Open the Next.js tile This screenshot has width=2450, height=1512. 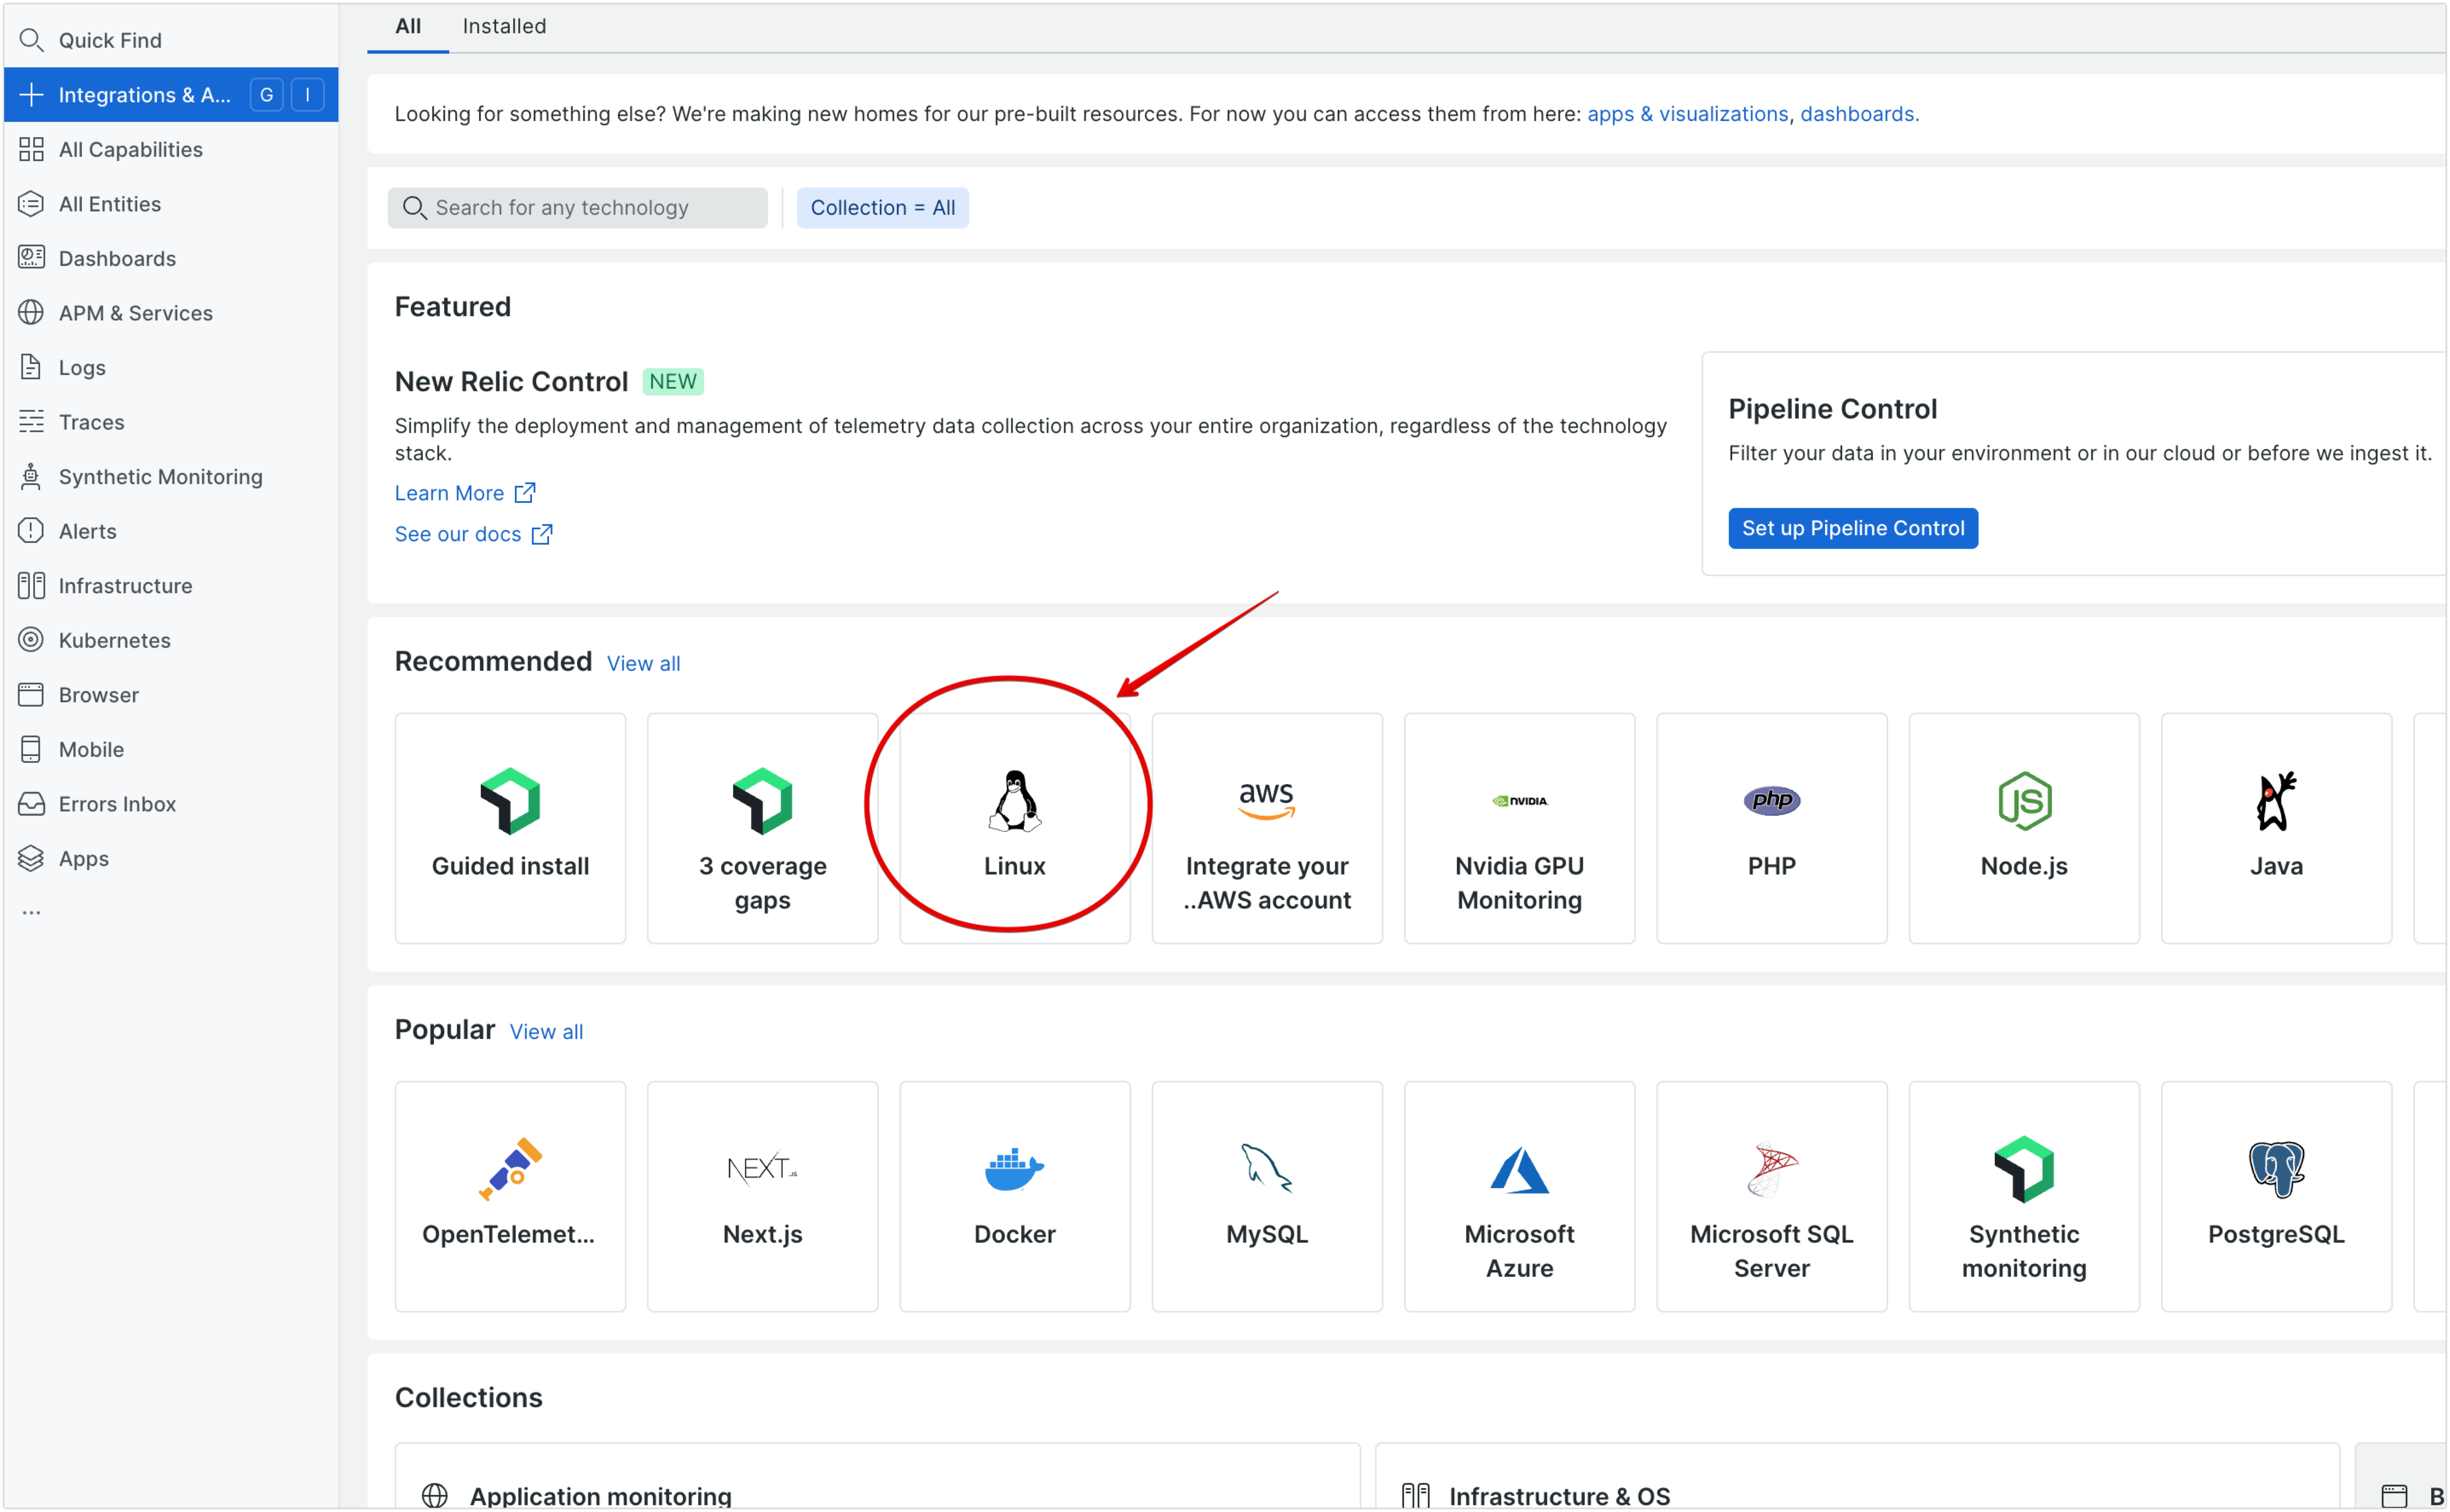point(762,1196)
